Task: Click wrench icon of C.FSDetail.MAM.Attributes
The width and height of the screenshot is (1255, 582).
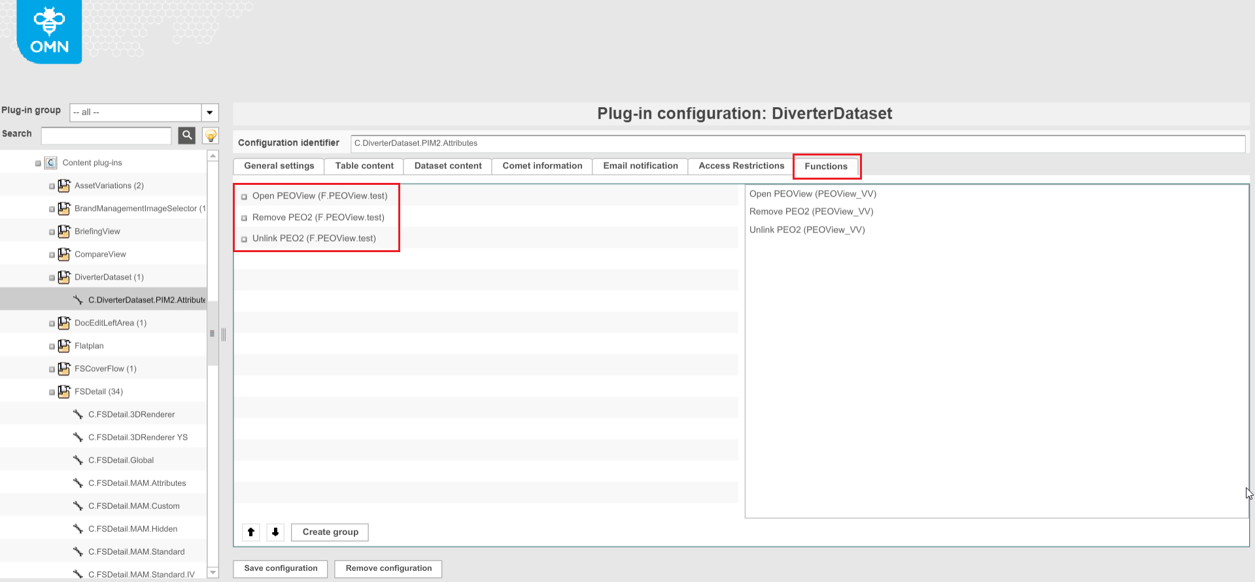Action: click(78, 483)
